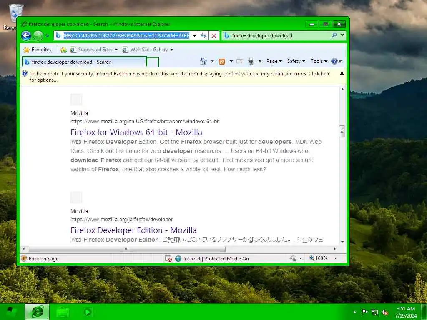Open Suggested Sites link
This screenshot has height=320, width=427.
coord(94,50)
